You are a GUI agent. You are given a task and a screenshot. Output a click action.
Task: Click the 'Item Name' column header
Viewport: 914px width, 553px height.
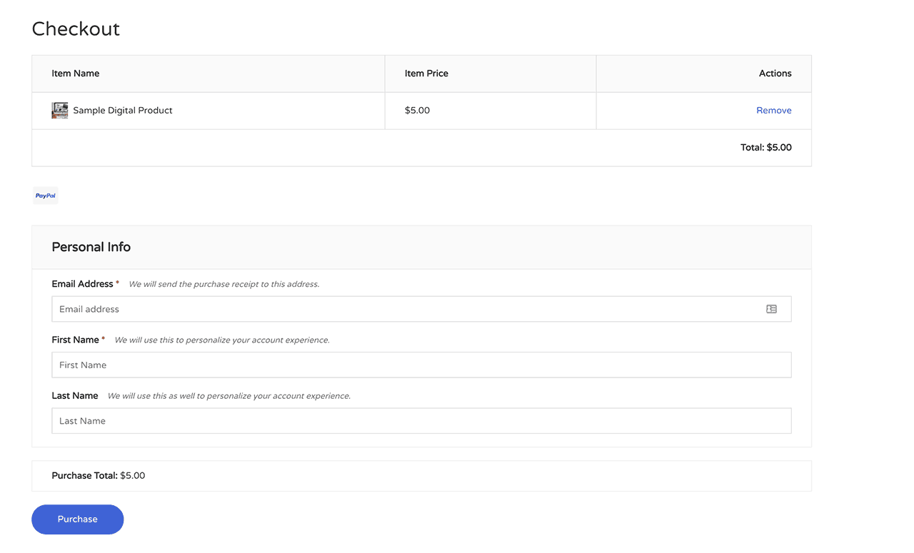[x=76, y=73]
